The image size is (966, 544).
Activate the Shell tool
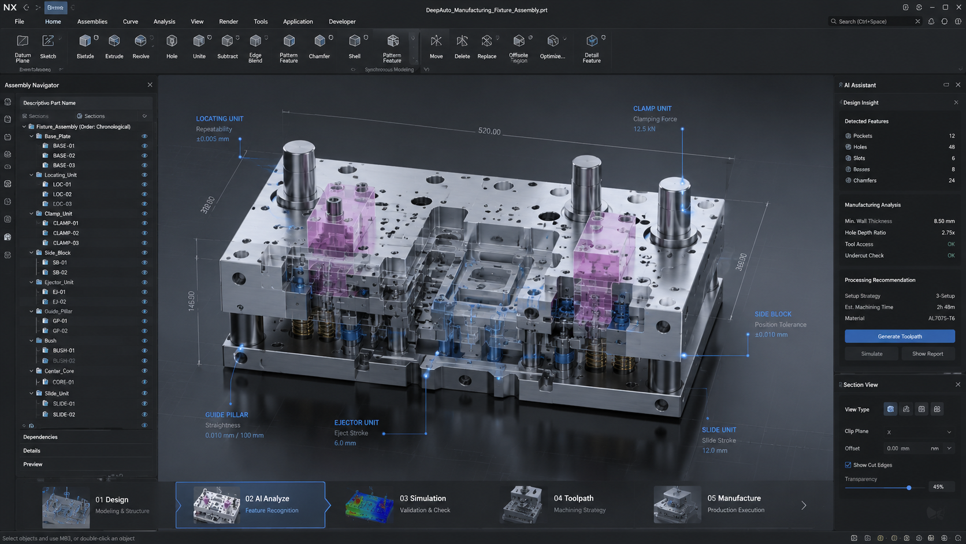(x=354, y=46)
